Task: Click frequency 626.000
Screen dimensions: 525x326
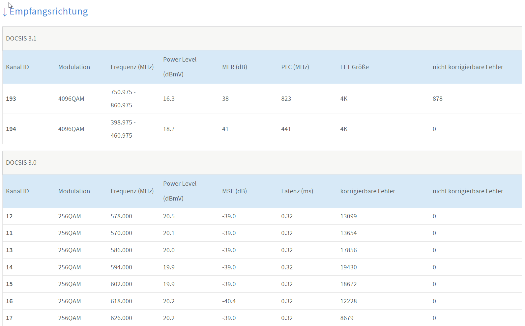Action: pos(121,318)
